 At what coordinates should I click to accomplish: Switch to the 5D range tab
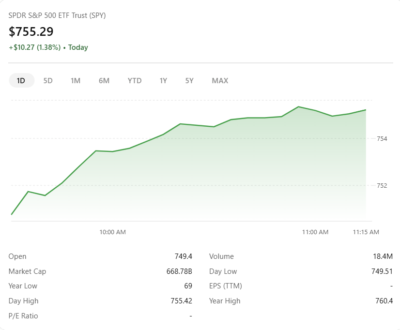click(48, 80)
